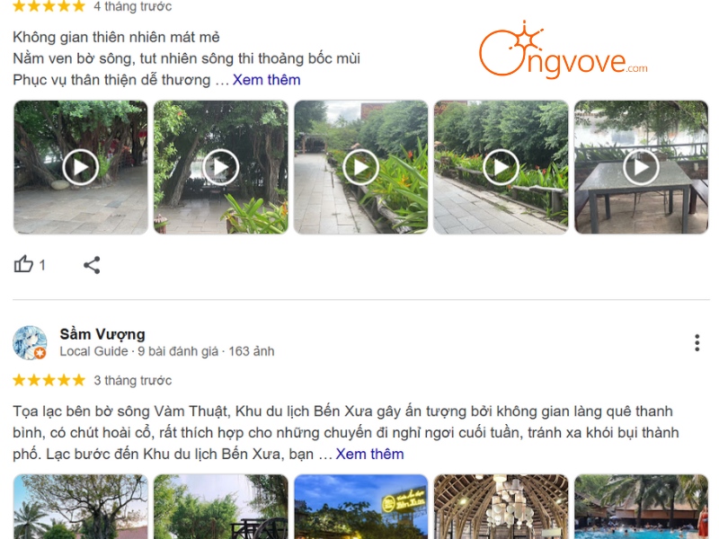
Task: Play the first video with the large tree
Action: point(81,167)
